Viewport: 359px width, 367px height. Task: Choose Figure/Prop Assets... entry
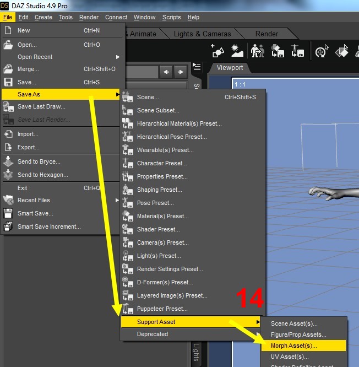click(303, 334)
